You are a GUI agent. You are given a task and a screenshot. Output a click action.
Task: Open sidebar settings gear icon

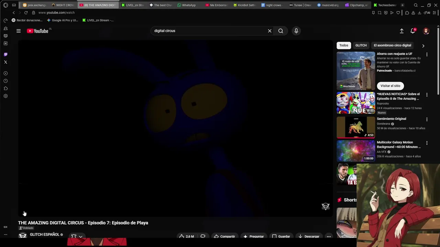pyautogui.click(x=5, y=96)
